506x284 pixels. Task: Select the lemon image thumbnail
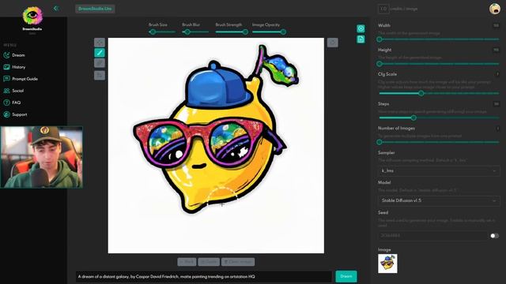click(387, 263)
